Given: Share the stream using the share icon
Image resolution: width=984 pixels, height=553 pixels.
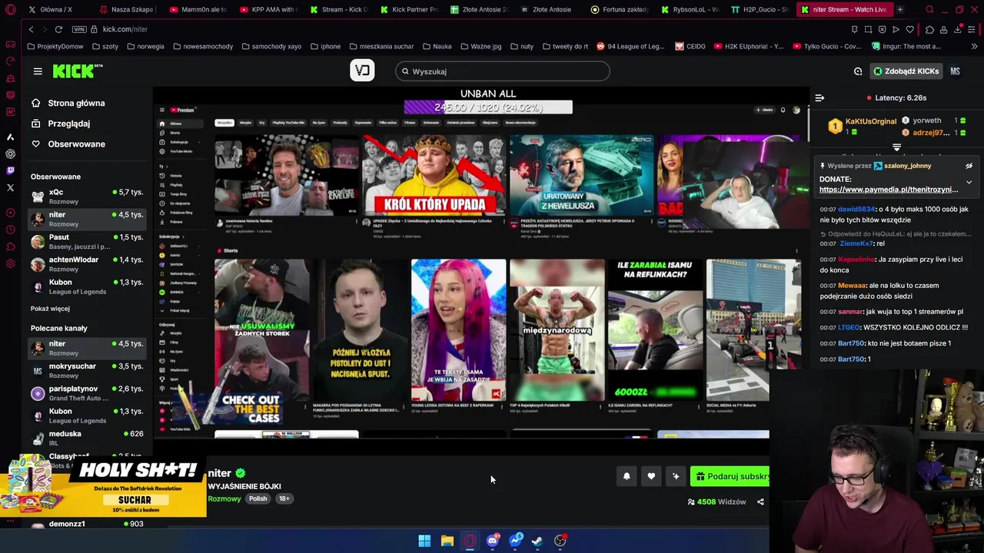Looking at the screenshot, I should (x=760, y=502).
